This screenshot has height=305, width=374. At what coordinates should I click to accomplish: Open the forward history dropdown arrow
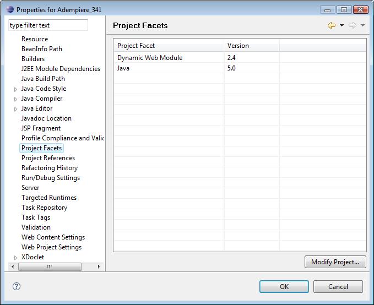362,25
